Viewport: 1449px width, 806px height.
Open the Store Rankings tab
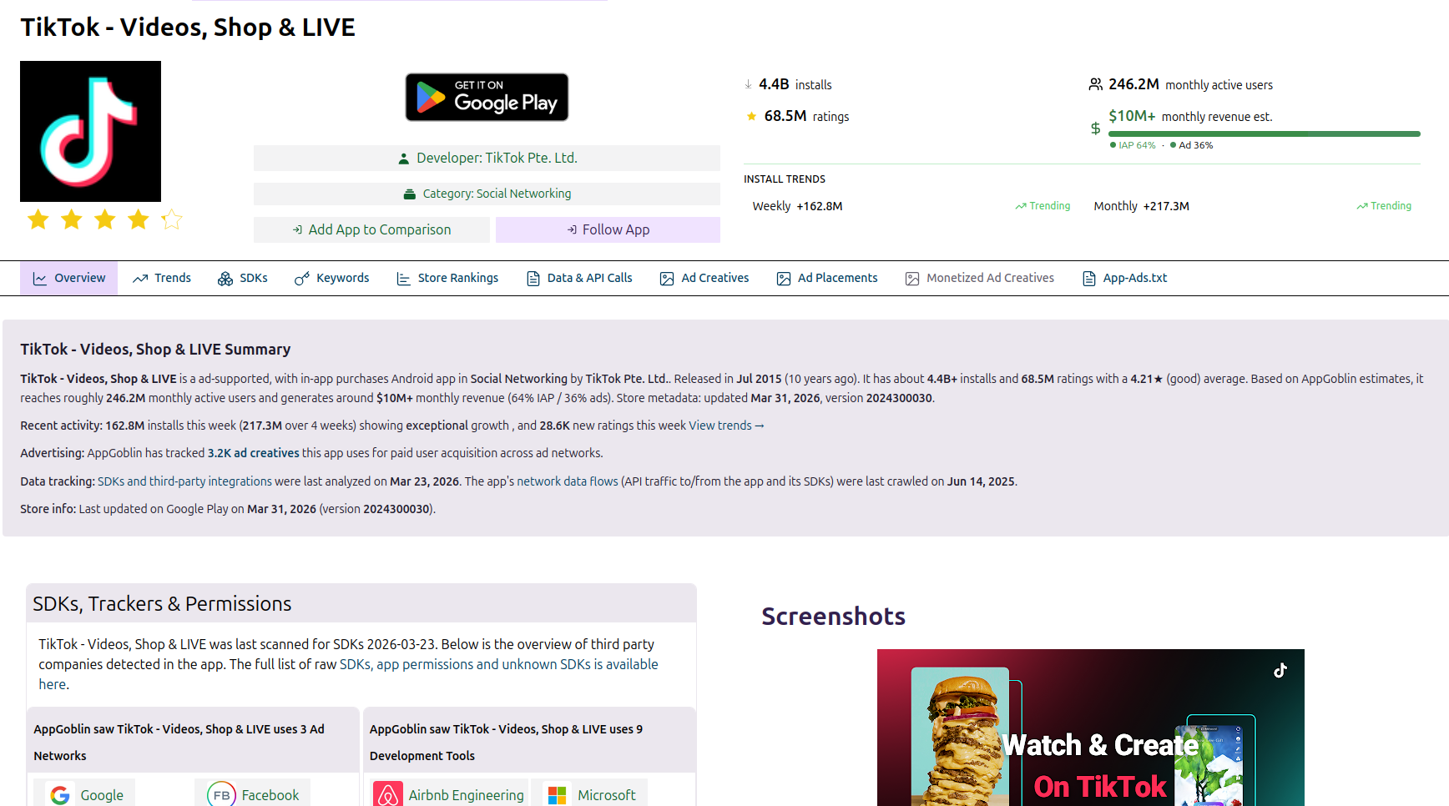coord(447,278)
